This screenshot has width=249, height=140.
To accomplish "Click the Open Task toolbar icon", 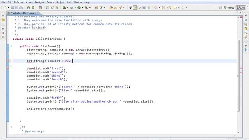I will pos(116,8).
